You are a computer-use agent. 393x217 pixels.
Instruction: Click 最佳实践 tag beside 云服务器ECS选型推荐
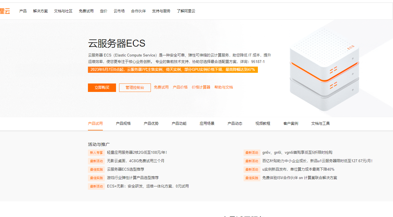(96, 170)
